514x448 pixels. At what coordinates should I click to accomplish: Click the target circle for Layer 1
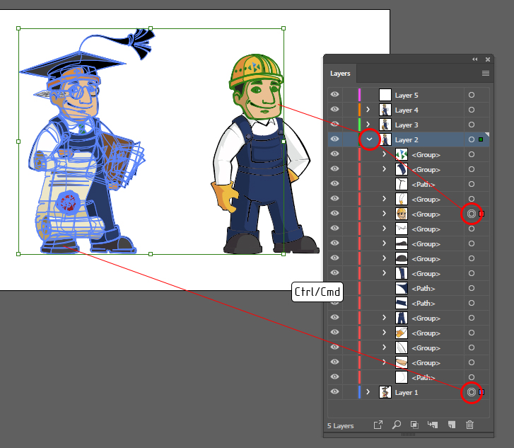pyautogui.click(x=472, y=392)
